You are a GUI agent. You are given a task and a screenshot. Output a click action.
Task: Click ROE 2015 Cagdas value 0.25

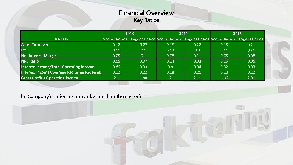[x=251, y=50]
